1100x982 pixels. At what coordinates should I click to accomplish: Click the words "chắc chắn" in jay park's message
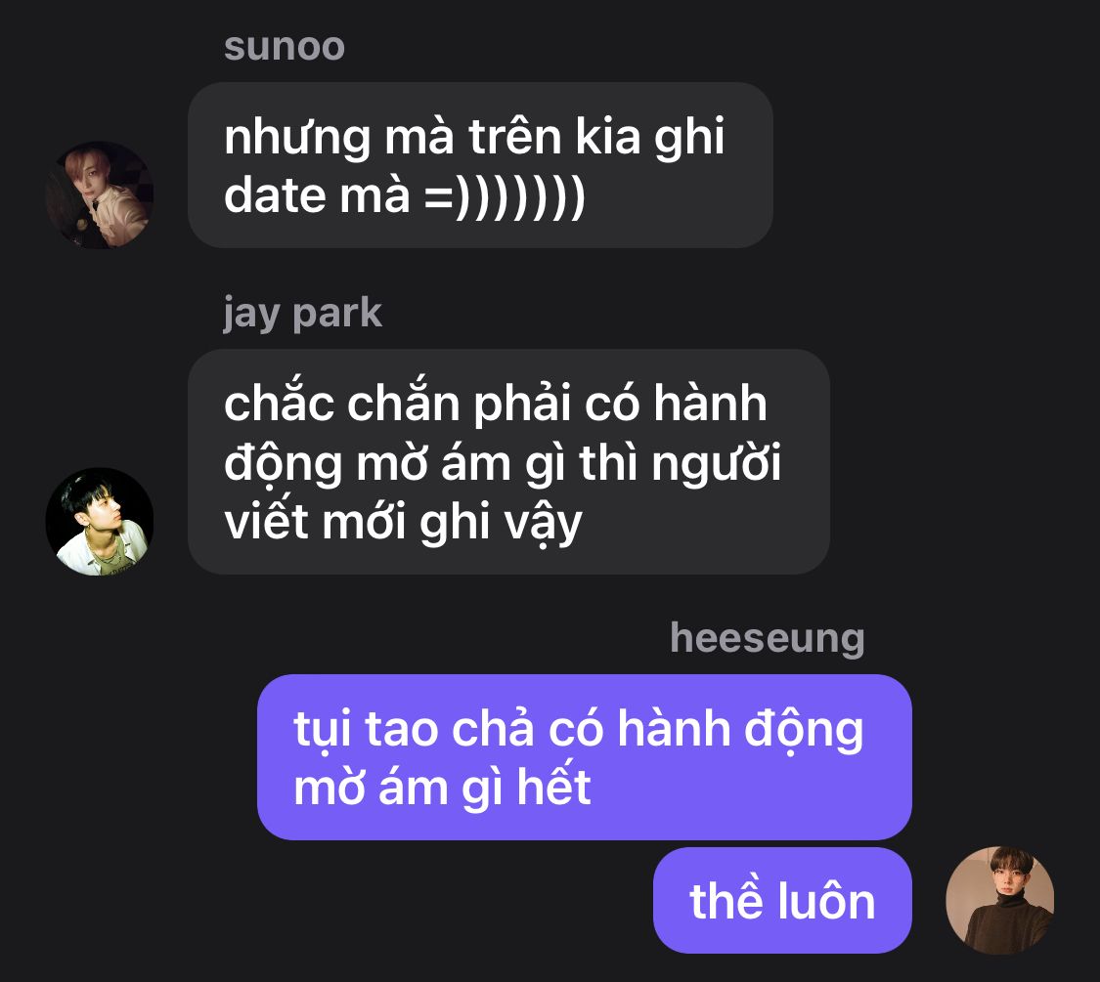click(341, 403)
